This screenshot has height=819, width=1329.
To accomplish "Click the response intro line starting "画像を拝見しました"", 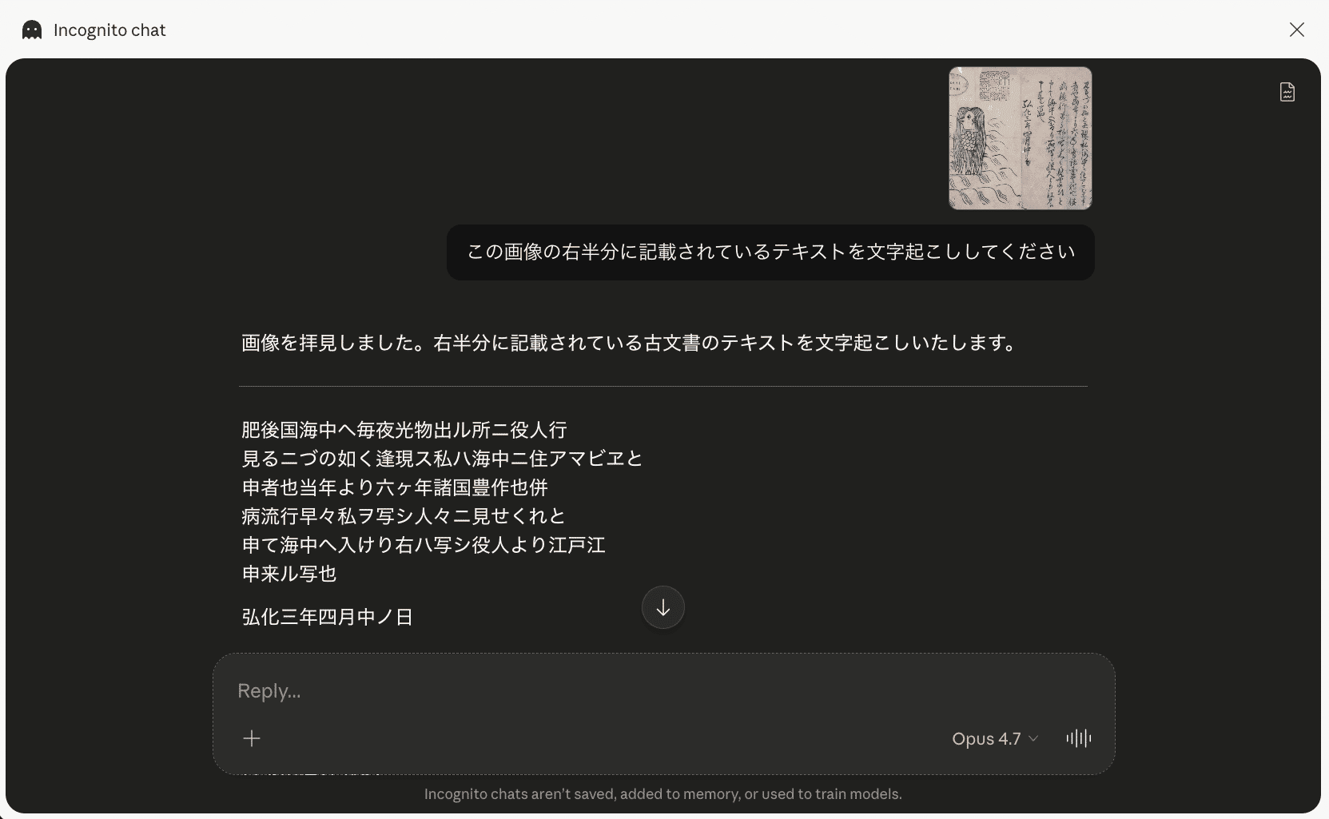I will coord(631,344).
